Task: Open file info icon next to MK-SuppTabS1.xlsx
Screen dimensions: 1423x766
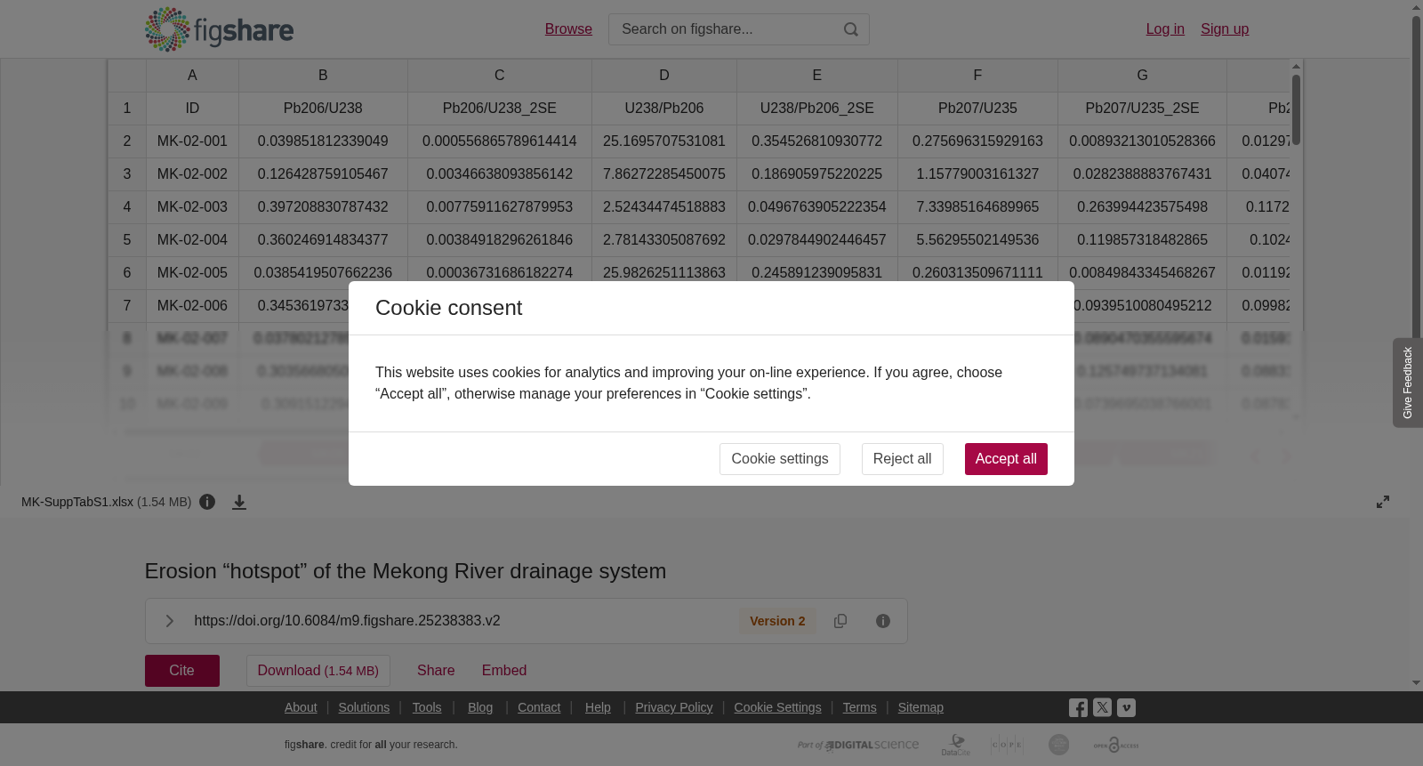Action: pyautogui.click(x=207, y=502)
